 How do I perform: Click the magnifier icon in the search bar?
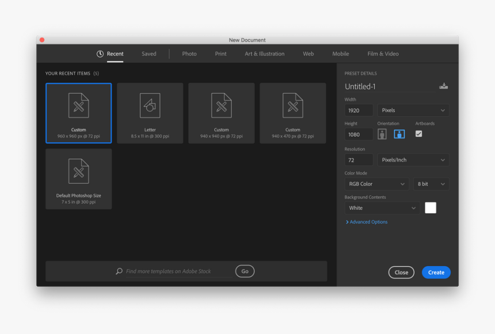click(119, 271)
